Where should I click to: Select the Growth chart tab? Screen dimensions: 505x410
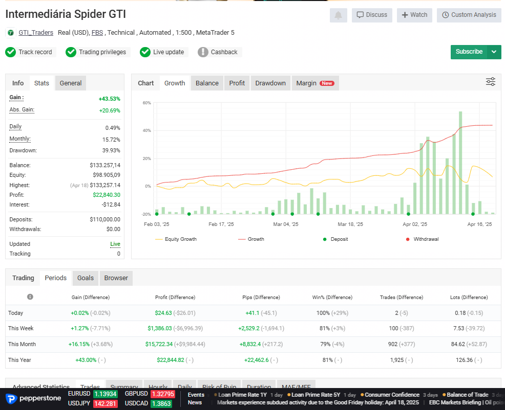tap(175, 83)
